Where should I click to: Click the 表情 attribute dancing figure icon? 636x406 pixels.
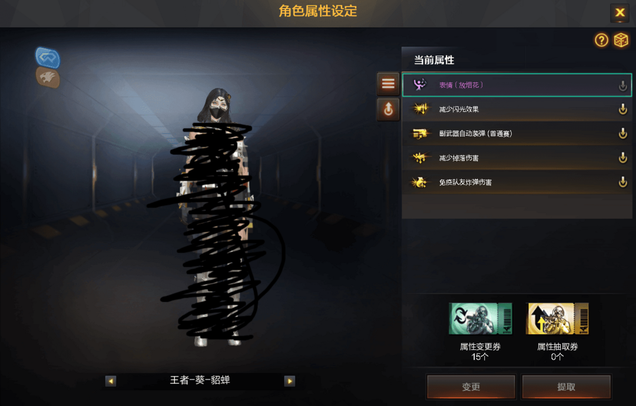pos(420,85)
